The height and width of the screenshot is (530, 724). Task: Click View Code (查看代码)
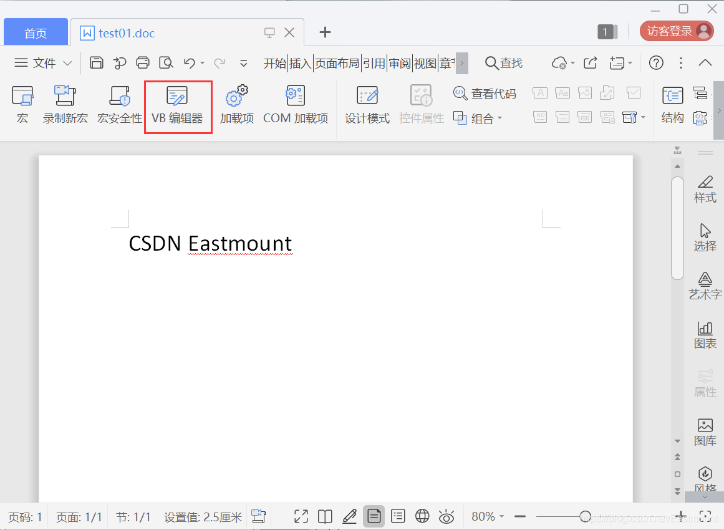[x=485, y=94]
